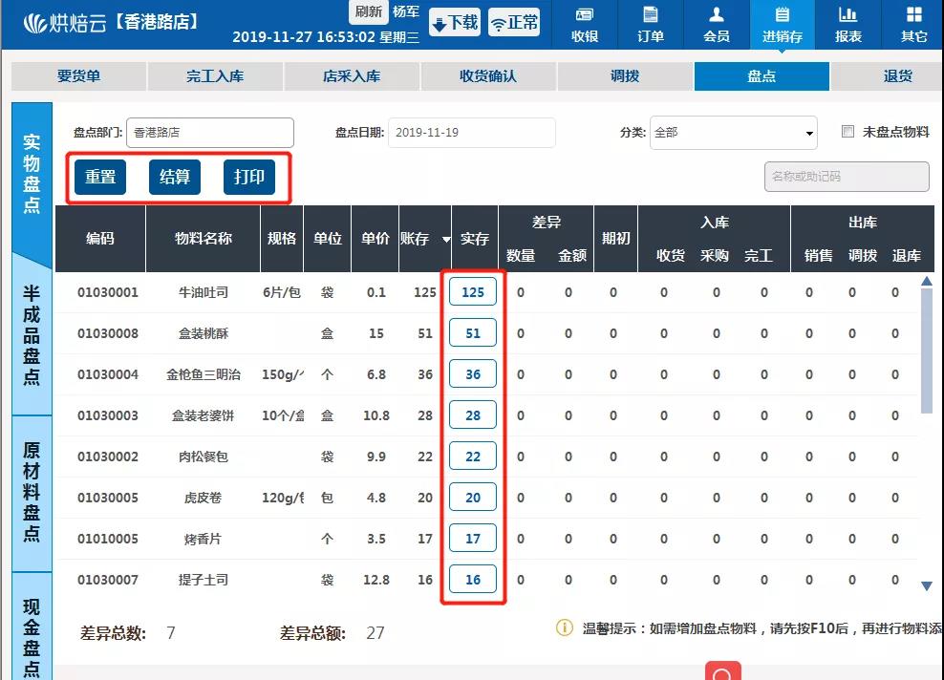Viewport: 944px width, 680px height.
Task: Open the 分类 category dropdown
Action: [808, 133]
